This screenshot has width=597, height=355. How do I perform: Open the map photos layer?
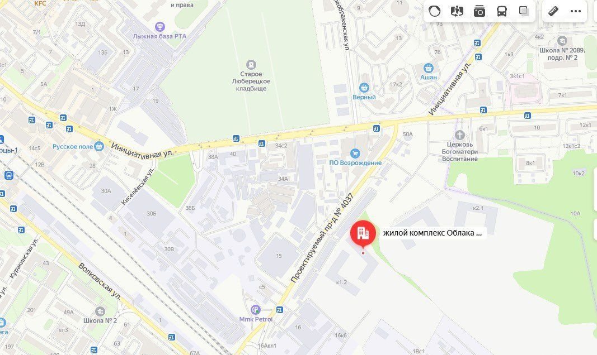pos(480,11)
